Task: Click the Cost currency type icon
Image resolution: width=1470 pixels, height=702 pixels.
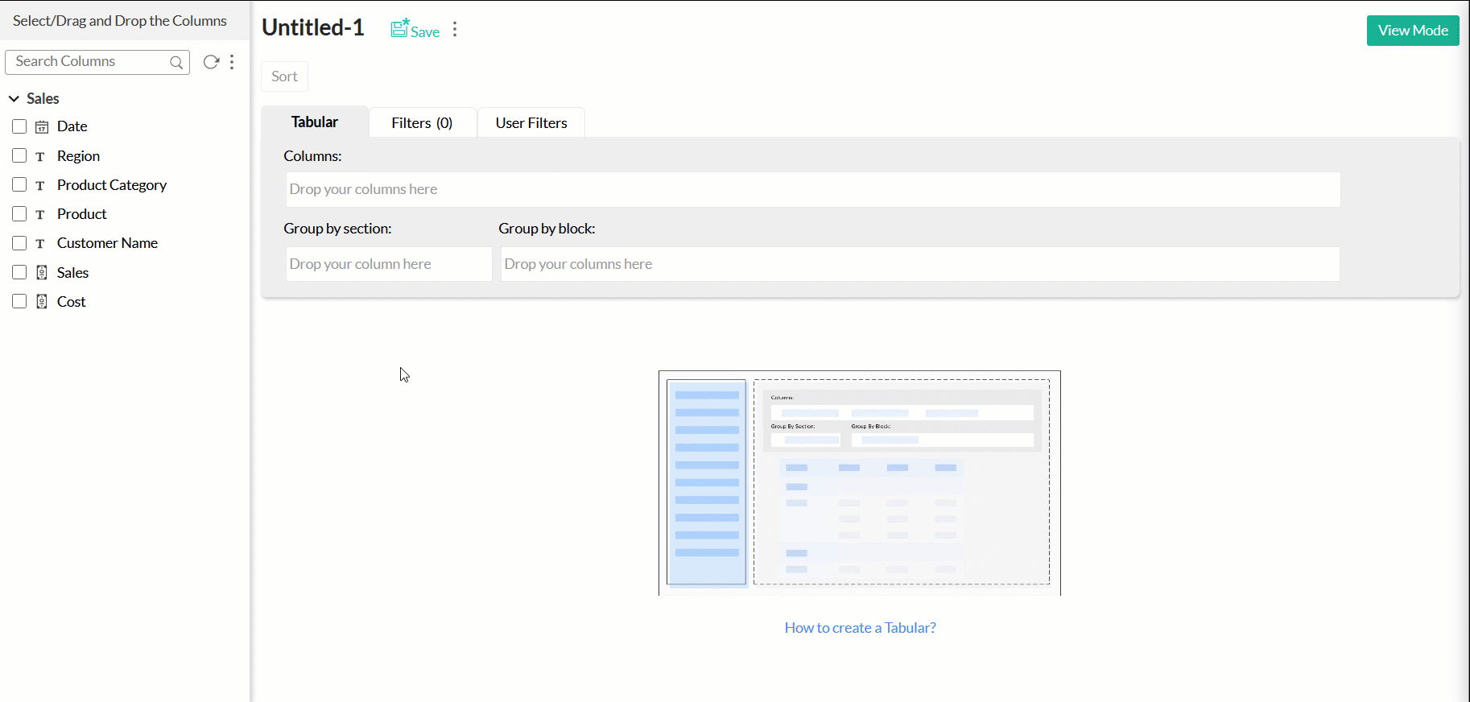Action: coord(42,302)
